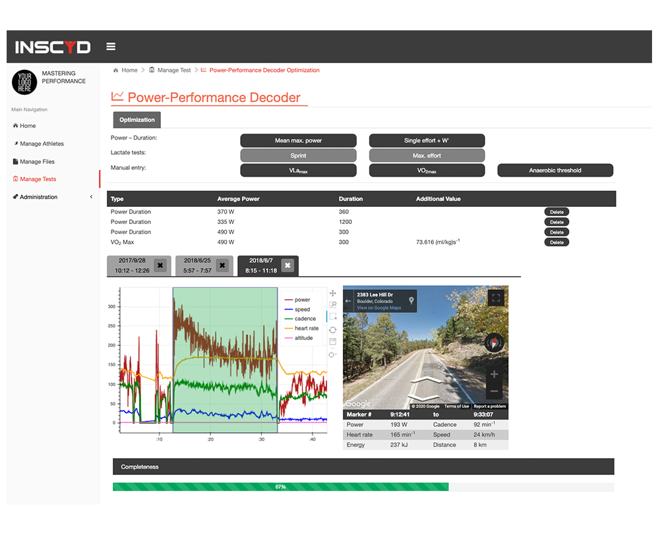Activate the chart zoom magnifier tool

coord(333,305)
